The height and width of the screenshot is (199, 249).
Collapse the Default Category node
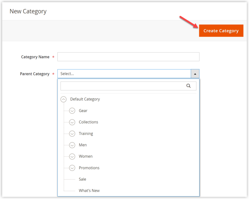pyautogui.click(x=64, y=99)
